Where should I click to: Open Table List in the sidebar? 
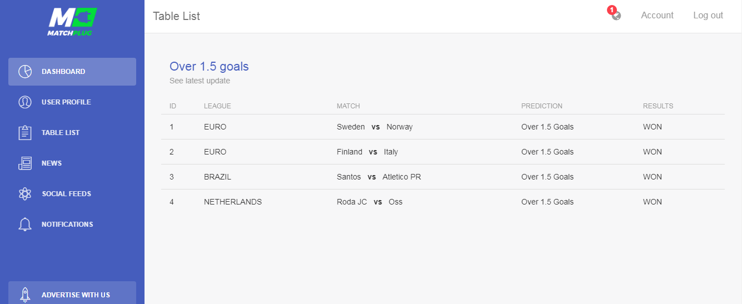tap(72, 133)
